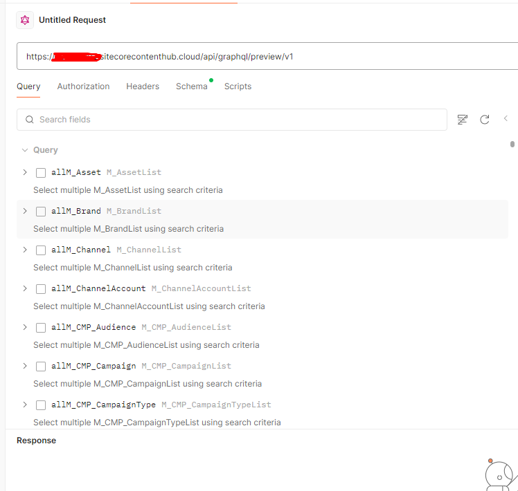The height and width of the screenshot is (491, 518).
Task: Collapse the Query root node
Action: tap(25, 150)
